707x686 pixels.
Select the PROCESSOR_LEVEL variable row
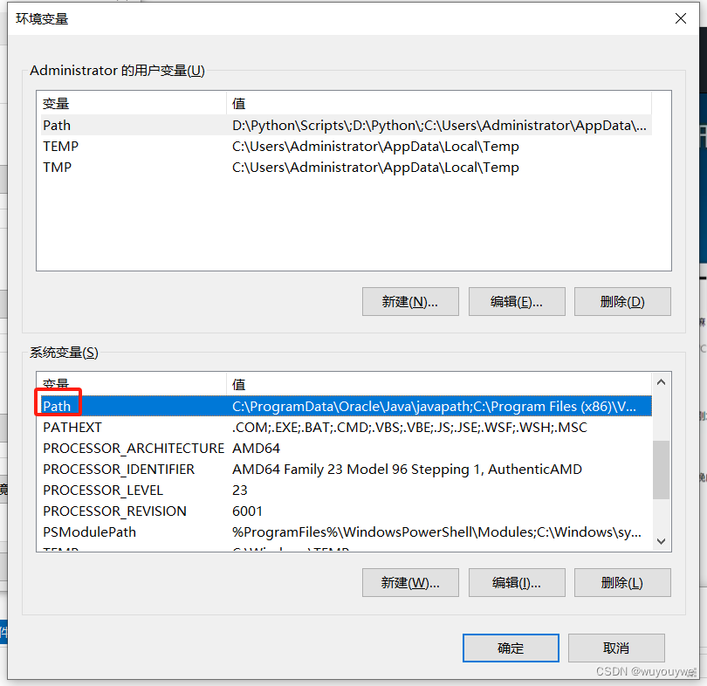coord(347,490)
